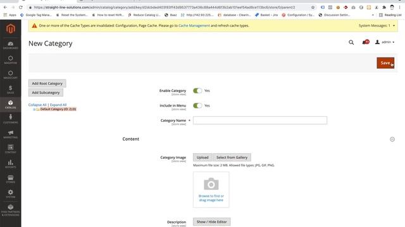Open the Basket - Jira bookmark
The height and width of the screenshot is (227, 405).
(x=266, y=15)
